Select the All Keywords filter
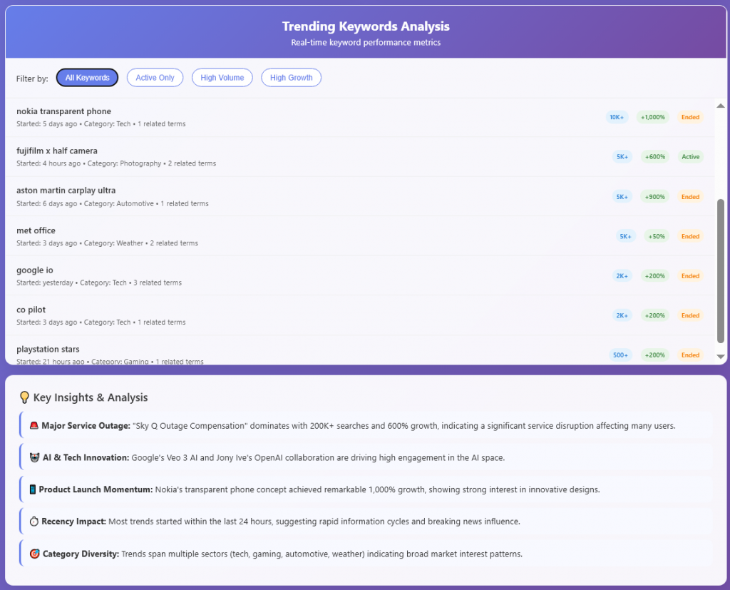The height and width of the screenshot is (590, 730). tap(87, 78)
